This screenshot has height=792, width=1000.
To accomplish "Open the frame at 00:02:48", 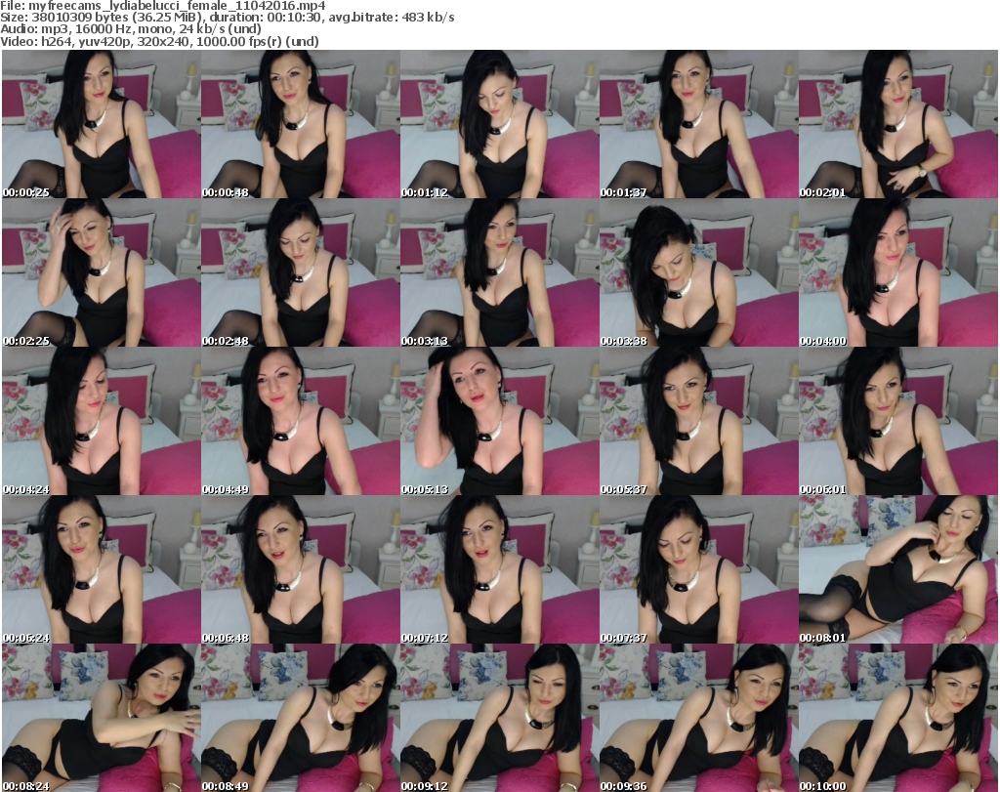I will pos(301,272).
